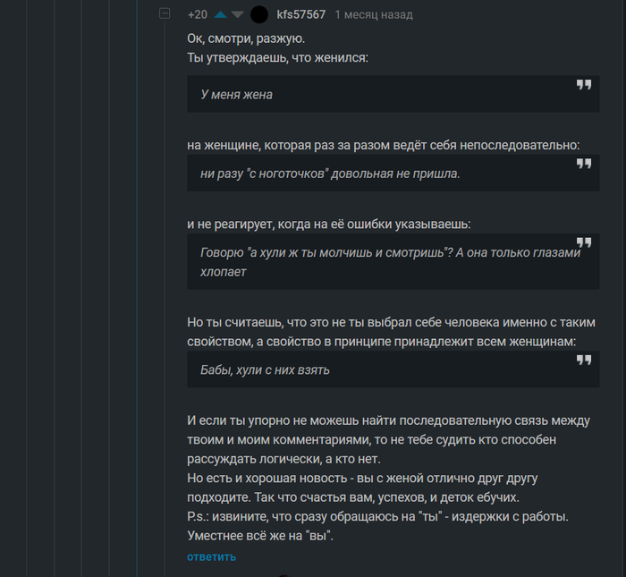Screen dimensions: 626x577
Task: Click the quote icon on the "с ноготочков" quote
Action: pyautogui.click(x=583, y=164)
